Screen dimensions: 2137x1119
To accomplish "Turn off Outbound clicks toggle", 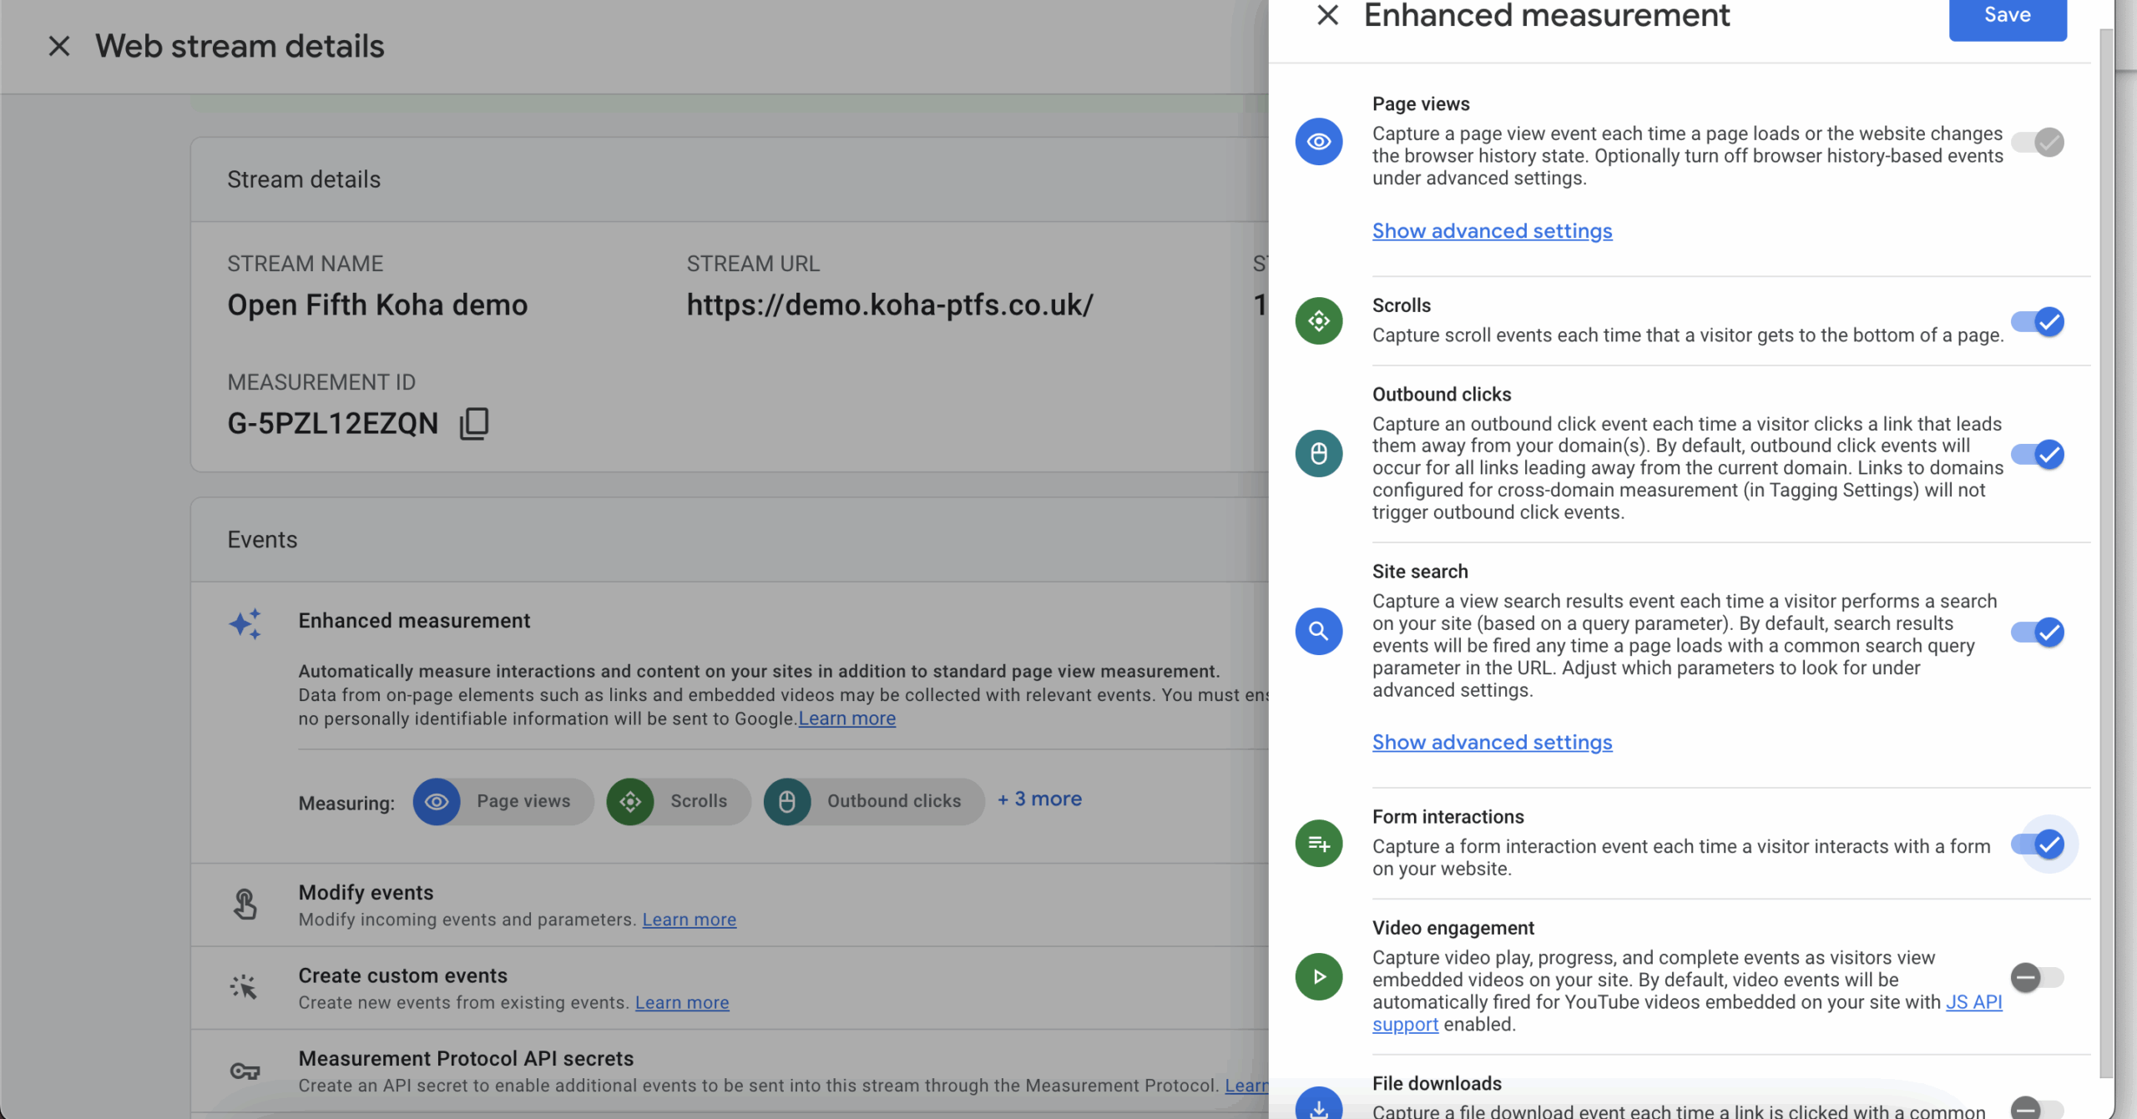I will click(2038, 454).
